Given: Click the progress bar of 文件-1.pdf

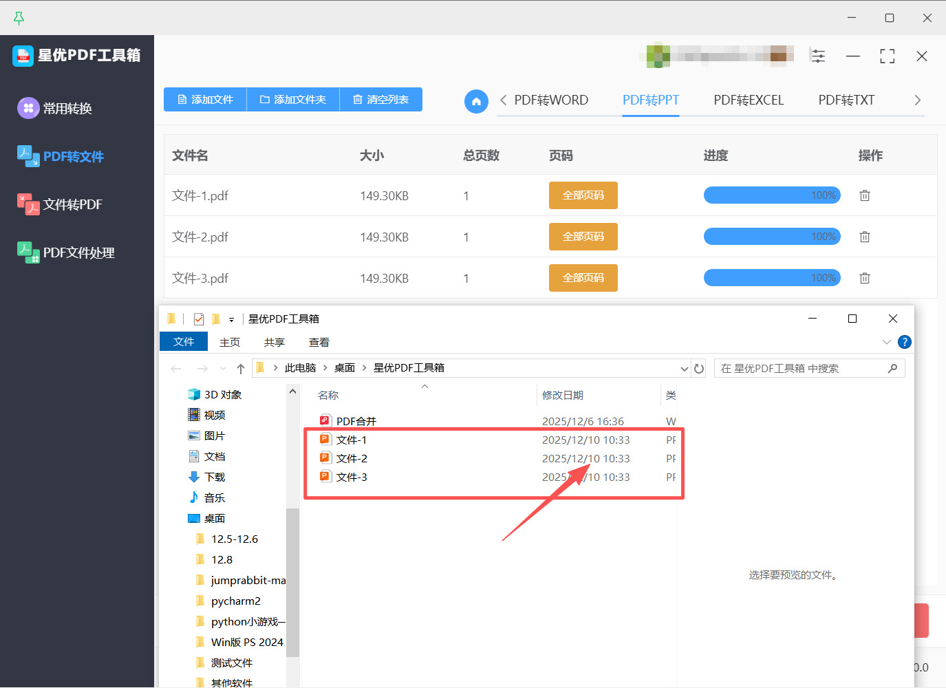Looking at the screenshot, I should 772,195.
